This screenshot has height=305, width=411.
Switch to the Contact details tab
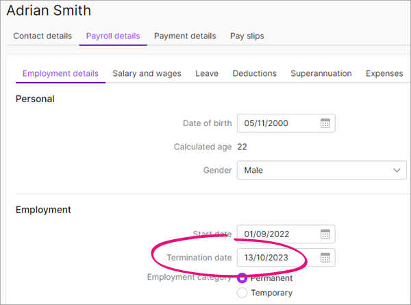(42, 36)
